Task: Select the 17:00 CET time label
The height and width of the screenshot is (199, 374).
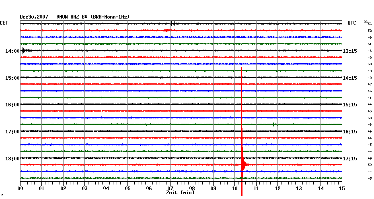Action: click(x=12, y=132)
